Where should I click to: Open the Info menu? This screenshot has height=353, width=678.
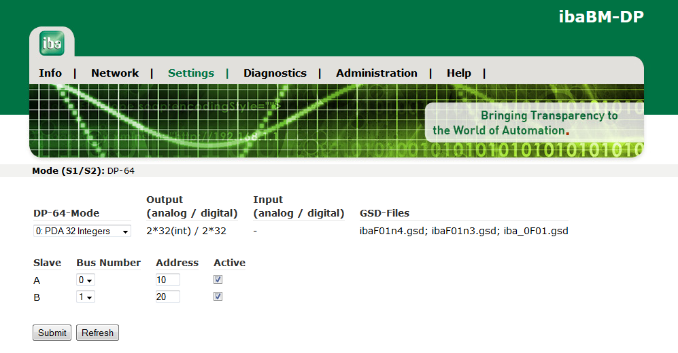click(x=50, y=73)
